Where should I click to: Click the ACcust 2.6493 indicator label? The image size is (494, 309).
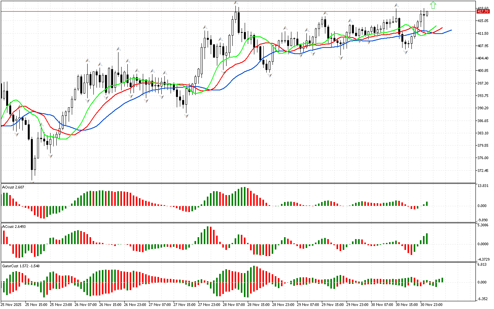pos(14,226)
